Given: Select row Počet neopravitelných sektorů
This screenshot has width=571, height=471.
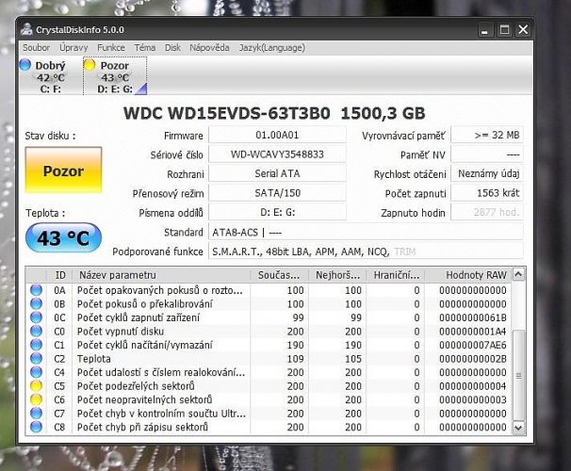Looking at the screenshot, I should (x=269, y=399).
